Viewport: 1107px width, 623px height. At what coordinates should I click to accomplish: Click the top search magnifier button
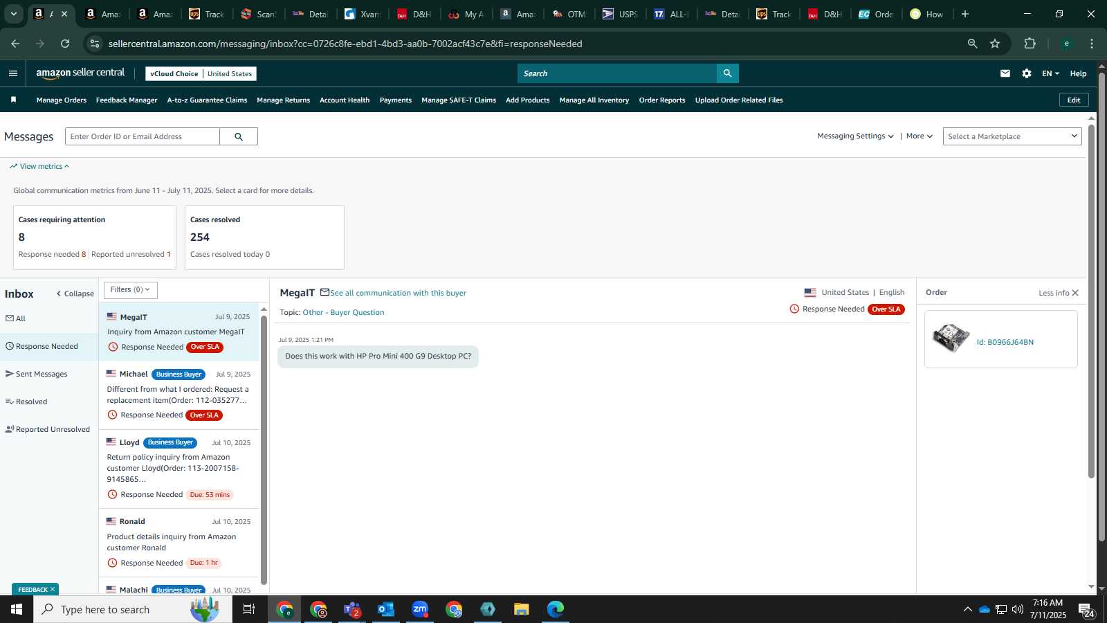[x=727, y=73]
